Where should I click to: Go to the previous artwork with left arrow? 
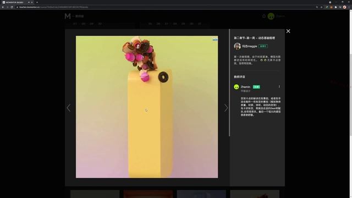68,108
